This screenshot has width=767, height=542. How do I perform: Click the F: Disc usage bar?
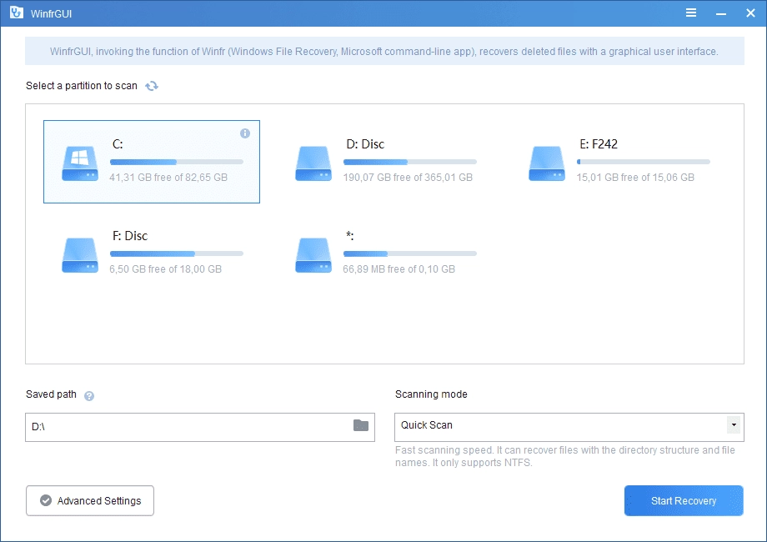tap(177, 253)
